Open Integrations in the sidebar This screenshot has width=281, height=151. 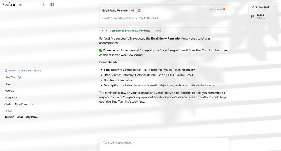tap(12, 97)
